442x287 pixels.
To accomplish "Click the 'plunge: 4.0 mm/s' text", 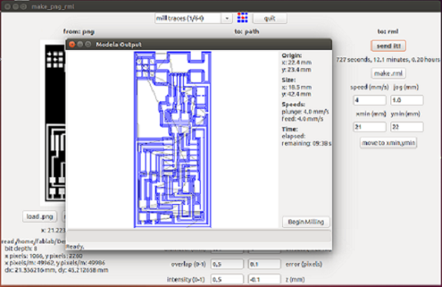I will coord(305,112).
